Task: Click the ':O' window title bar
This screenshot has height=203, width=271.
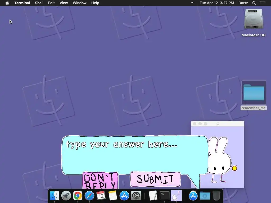Action: tap(218, 124)
